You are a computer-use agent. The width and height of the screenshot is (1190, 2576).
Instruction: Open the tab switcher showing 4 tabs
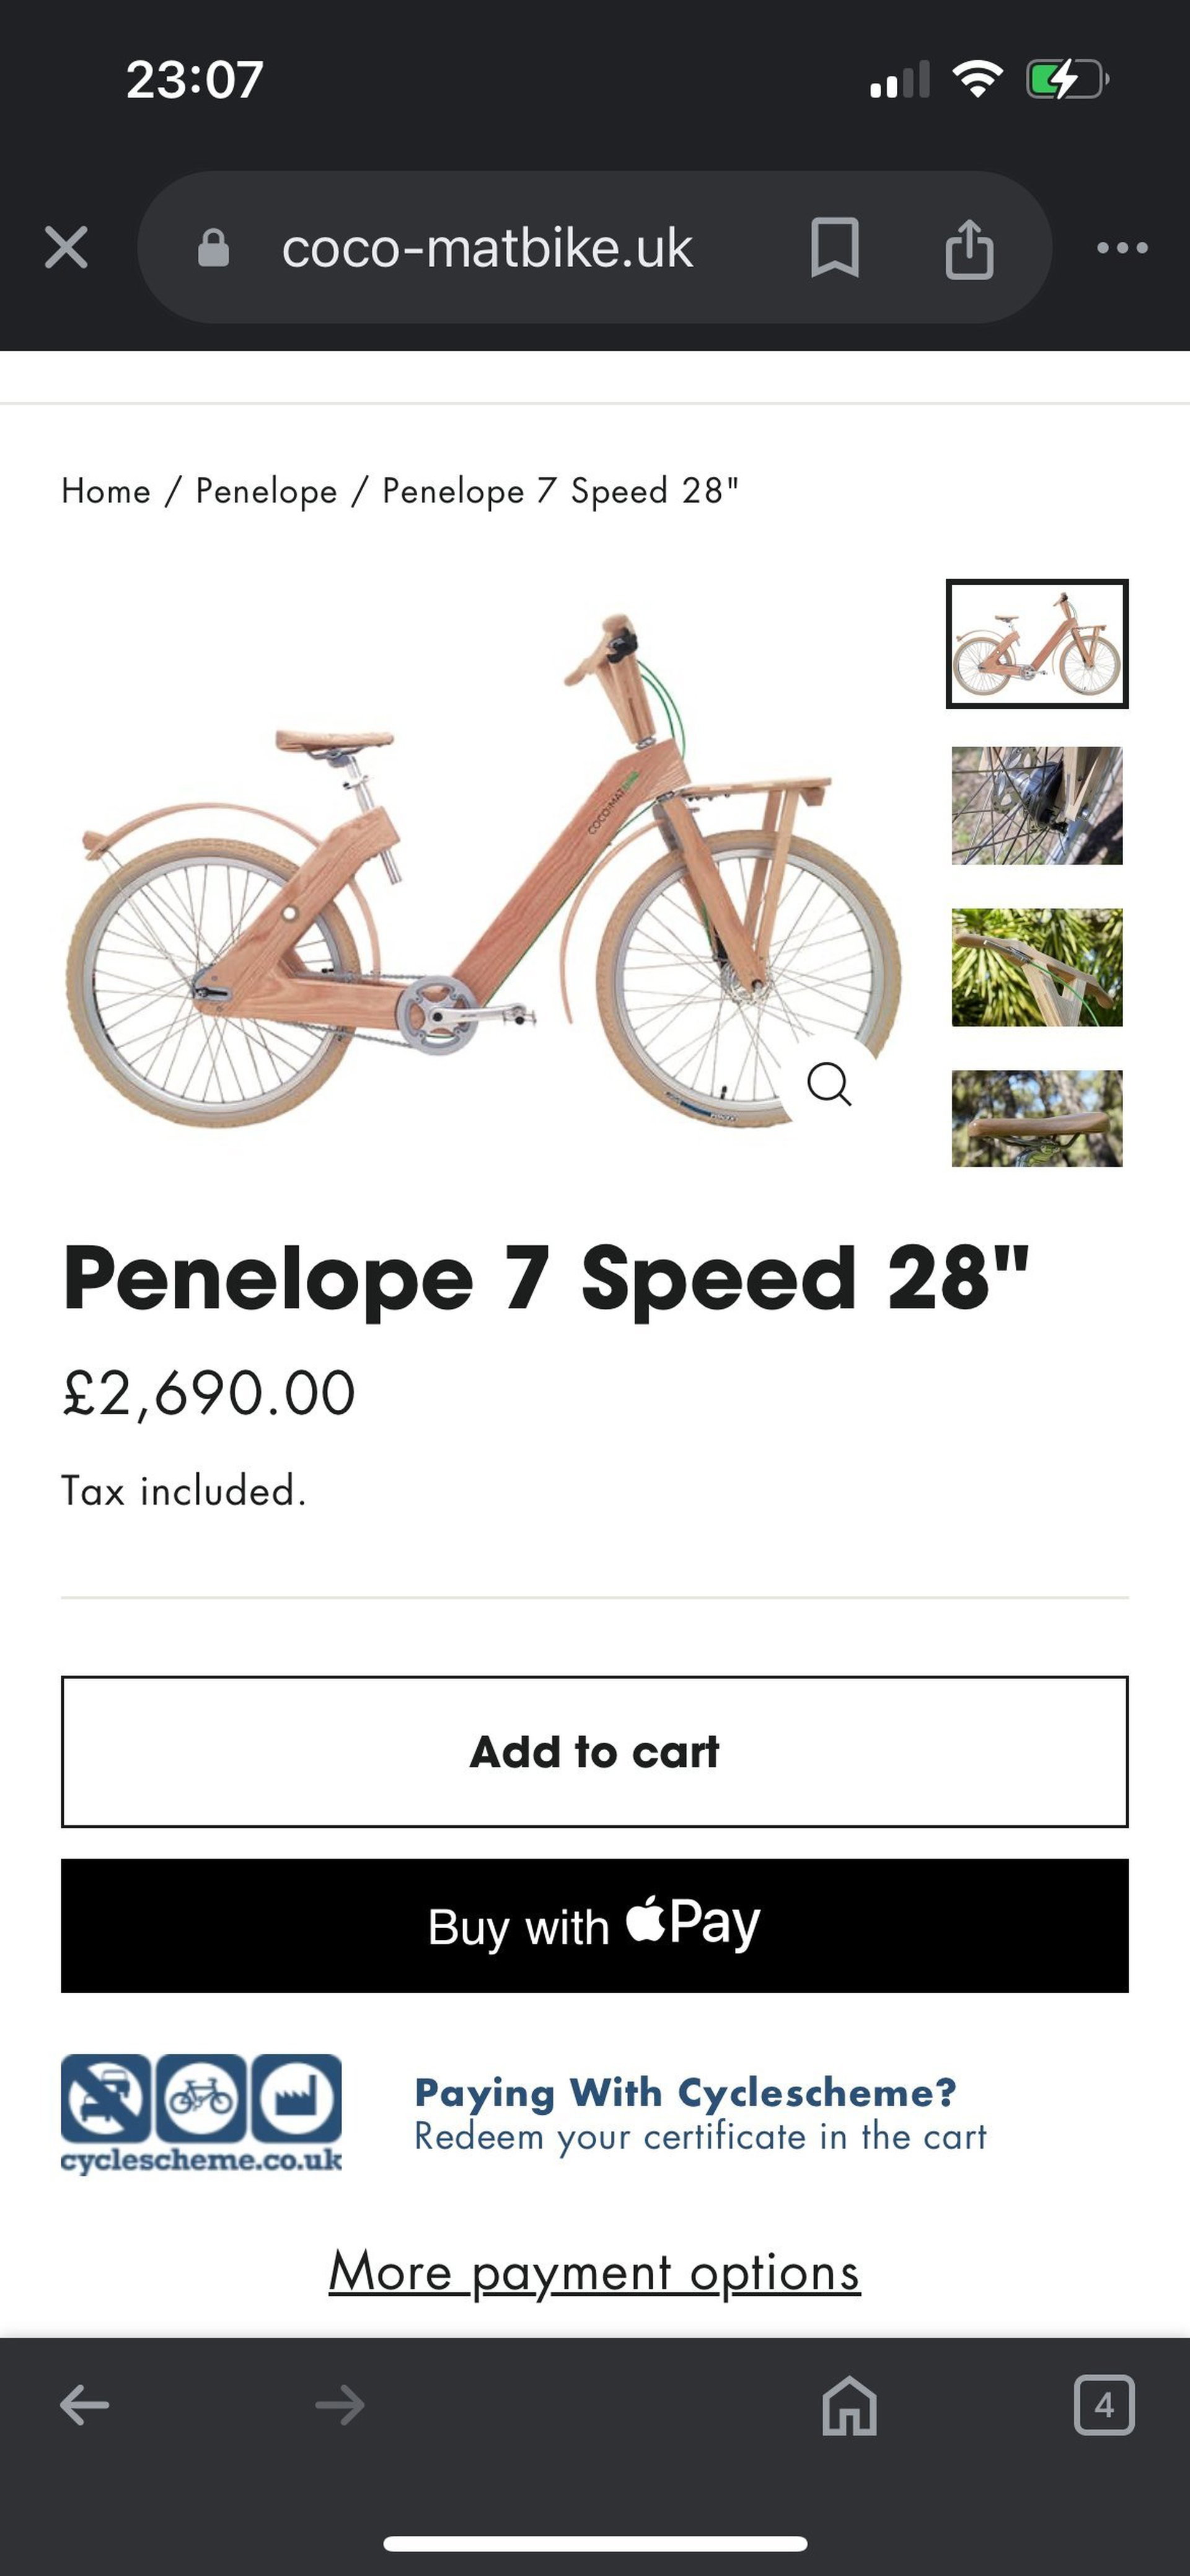click(x=1104, y=2405)
